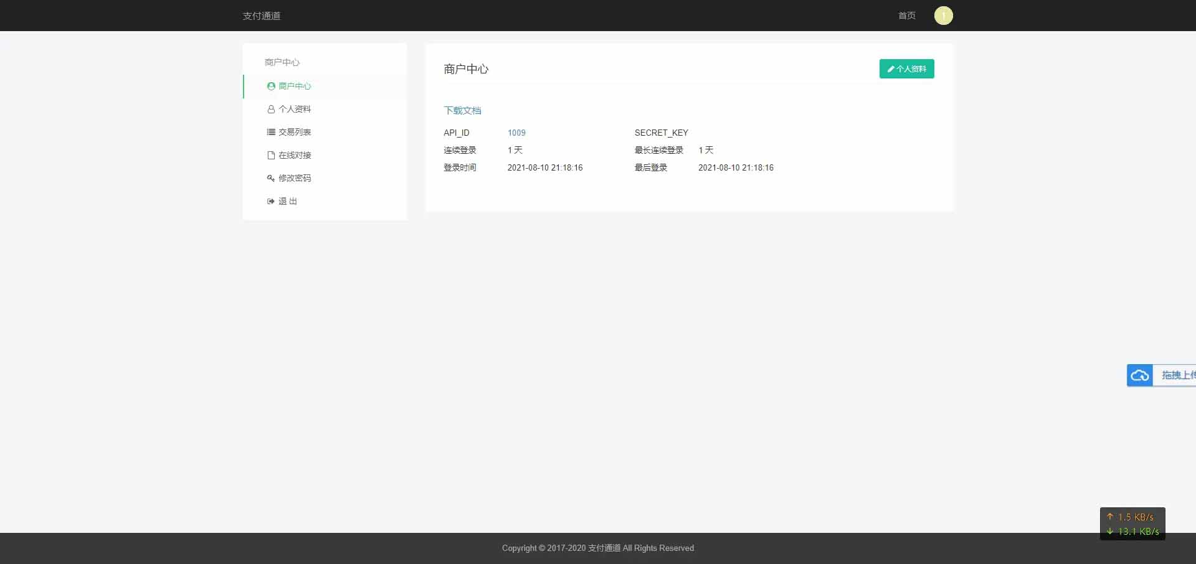
Task: Select the key icon for 修改密码
Action: 270,178
